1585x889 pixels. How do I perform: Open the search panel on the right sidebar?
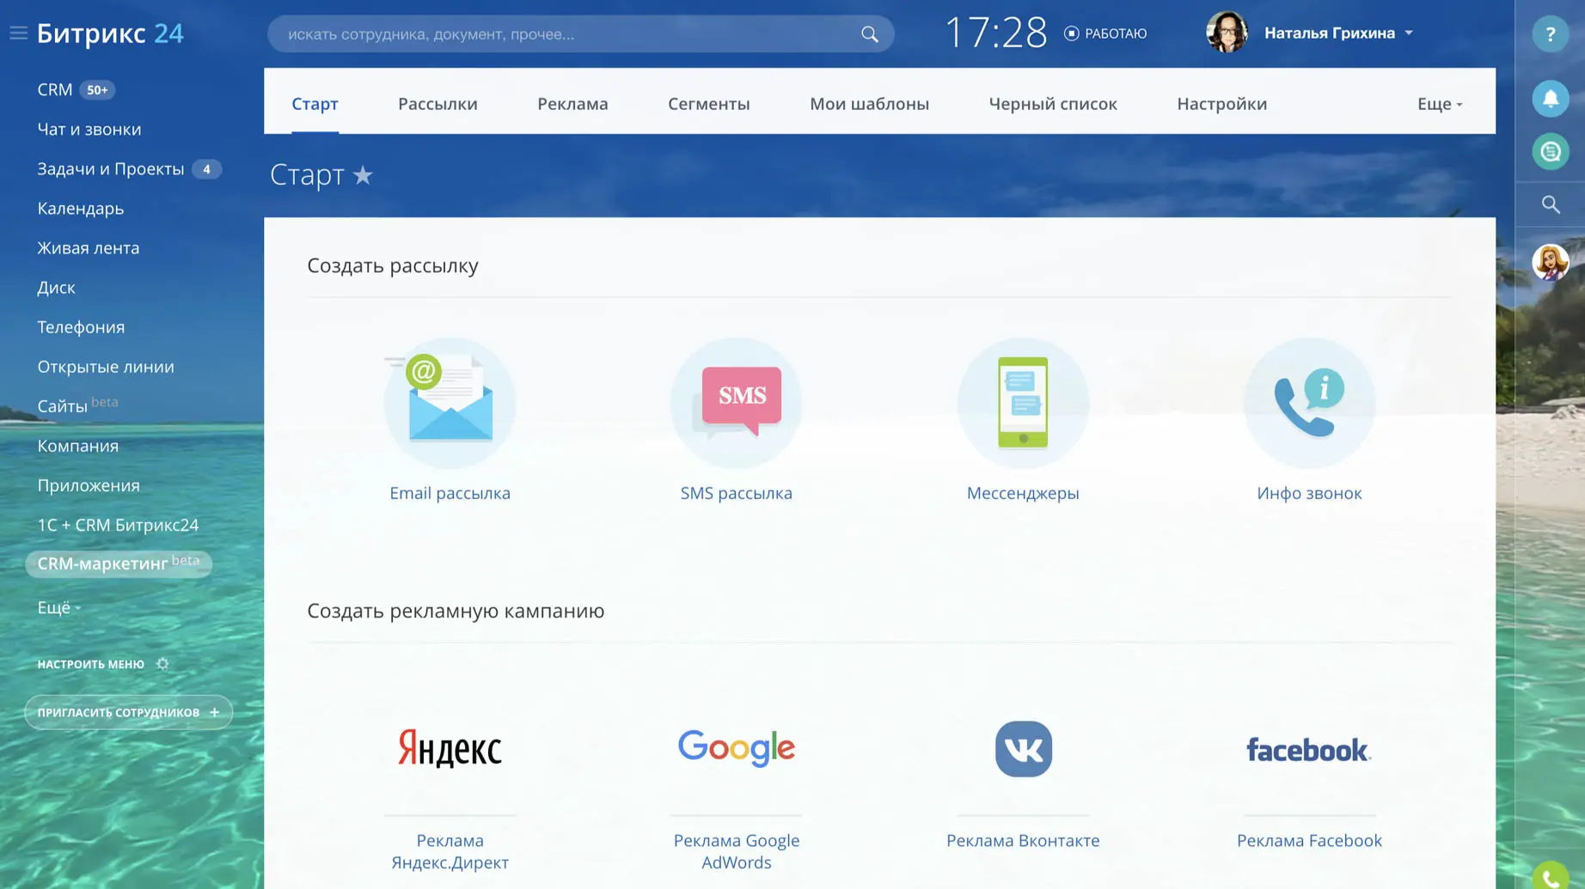coord(1550,204)
